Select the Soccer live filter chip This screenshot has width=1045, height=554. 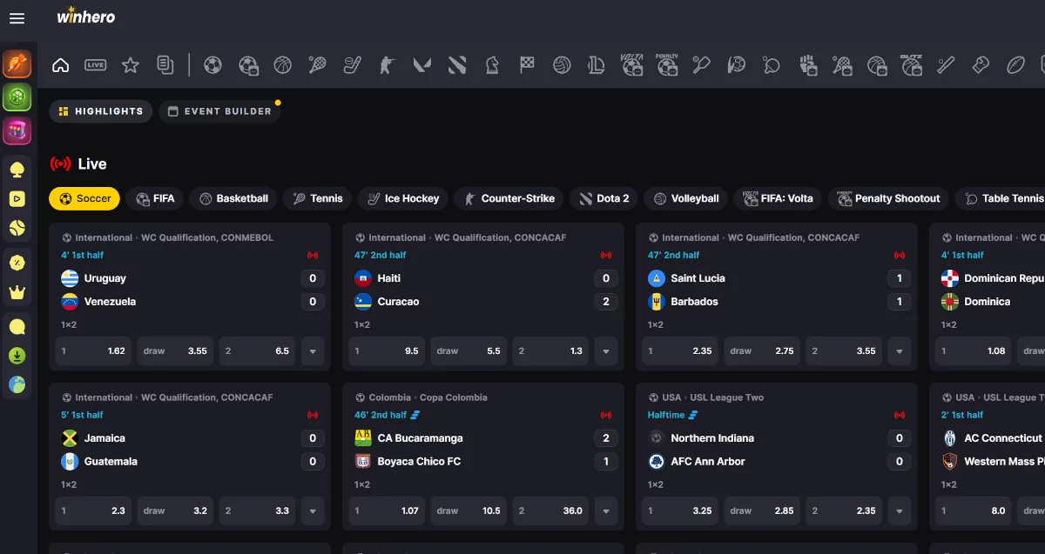coord(84,198)
